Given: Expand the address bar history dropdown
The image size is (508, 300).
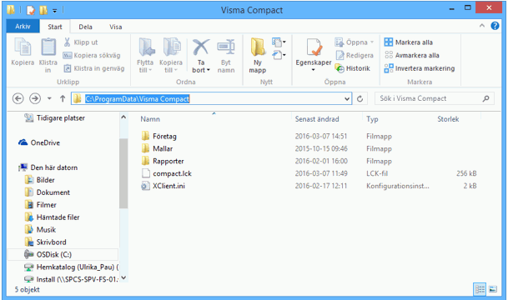Looking at the screenshot, I should tap(347, 98).
